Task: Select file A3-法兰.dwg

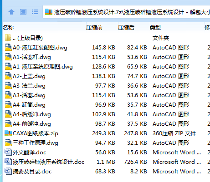Action: click(x=29, y=86)
